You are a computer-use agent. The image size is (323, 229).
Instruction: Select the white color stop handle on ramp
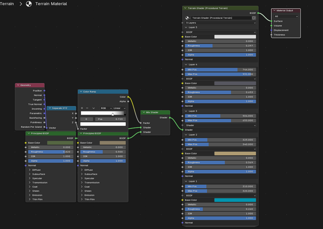coord(113,114)
